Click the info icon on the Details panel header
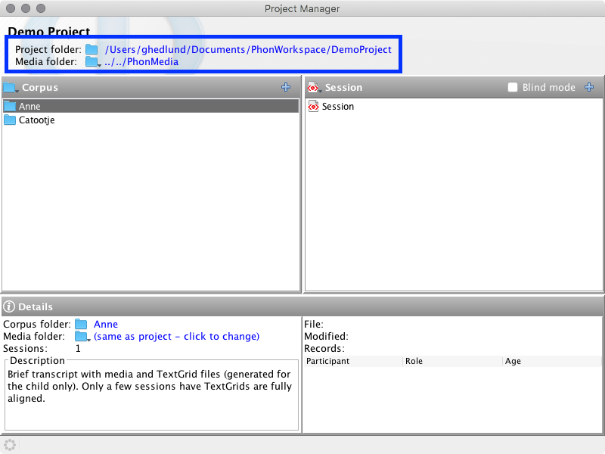 pyautogui.click(x=9, y=306)
